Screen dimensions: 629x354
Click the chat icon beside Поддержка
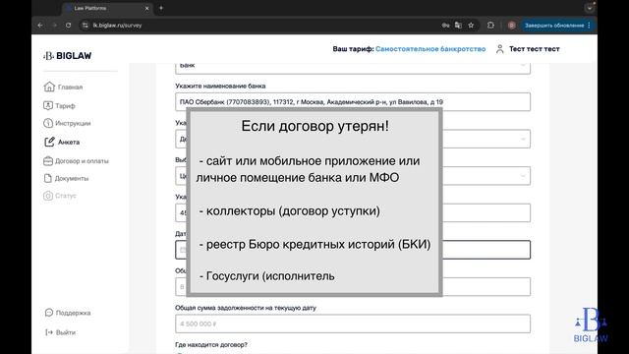pos(49,313)
